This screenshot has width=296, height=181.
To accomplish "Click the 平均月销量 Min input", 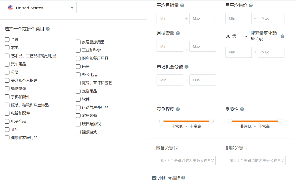I will tap(170, 19).
